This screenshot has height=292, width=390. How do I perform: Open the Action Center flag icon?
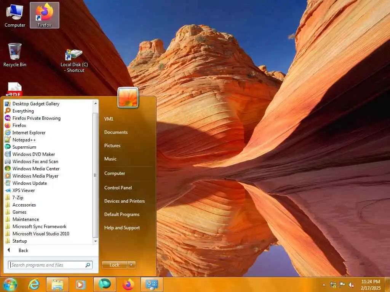tap(342, 285)
